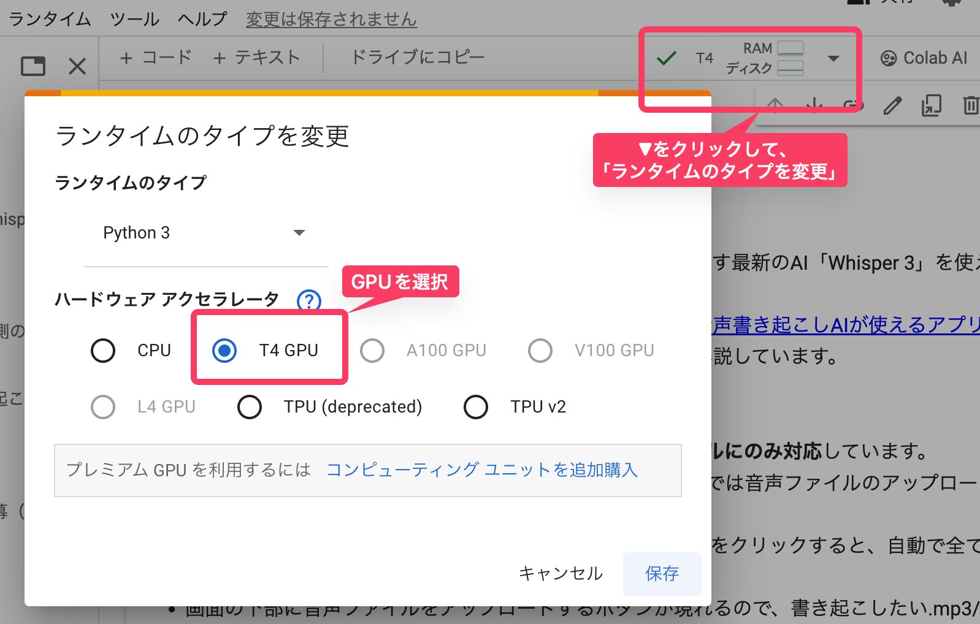Open the ランタイム menu

click(x=50, y=19)
